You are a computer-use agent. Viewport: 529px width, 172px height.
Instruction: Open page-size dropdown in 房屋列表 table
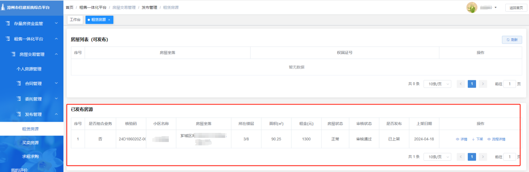click(x=437, y=84)
